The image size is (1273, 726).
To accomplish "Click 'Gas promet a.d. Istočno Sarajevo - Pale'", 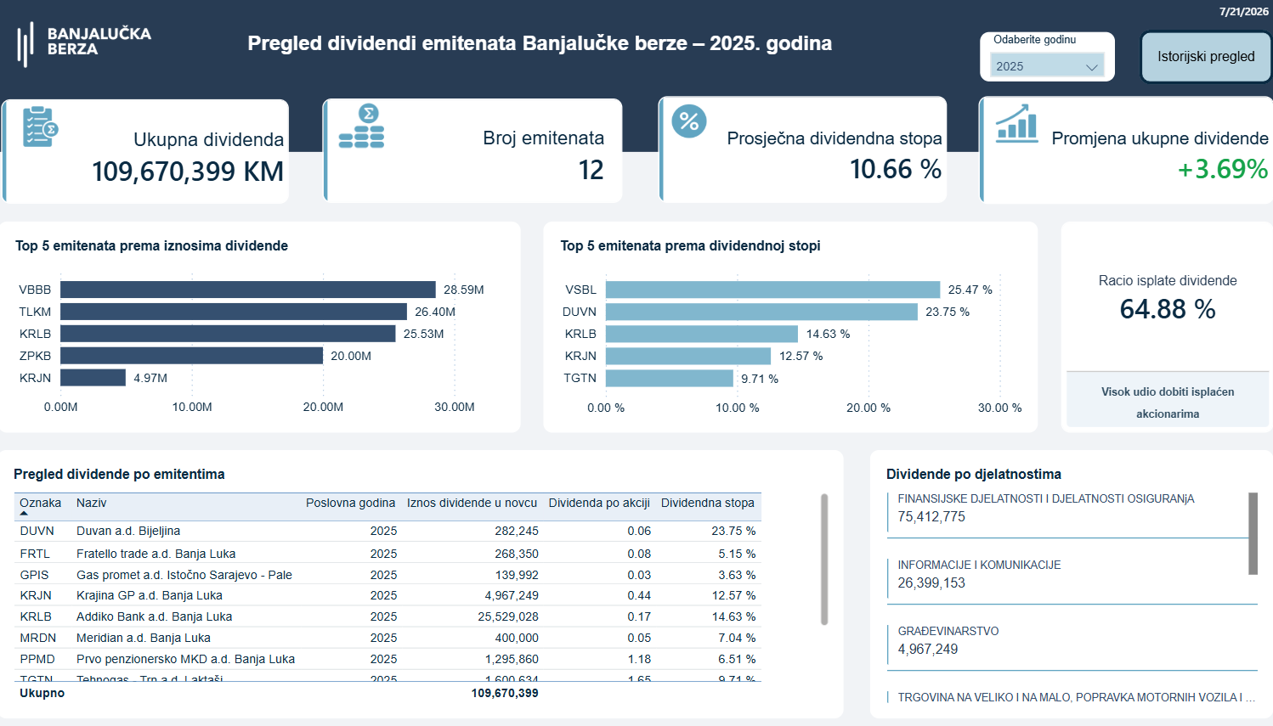I will [x=184, y=575].
